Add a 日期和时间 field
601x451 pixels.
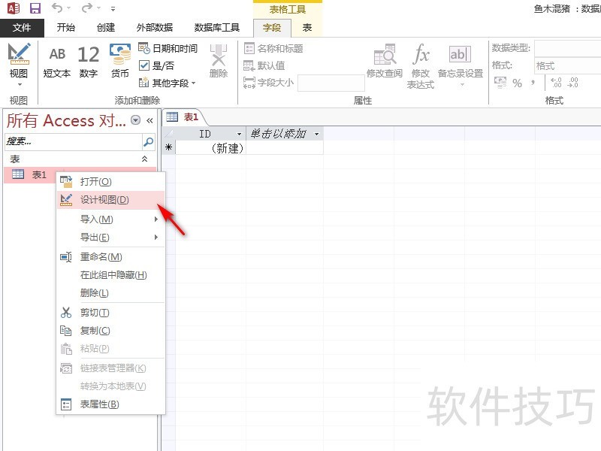(x=168, y=48)
